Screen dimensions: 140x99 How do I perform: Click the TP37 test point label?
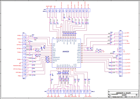coord(110,66)
